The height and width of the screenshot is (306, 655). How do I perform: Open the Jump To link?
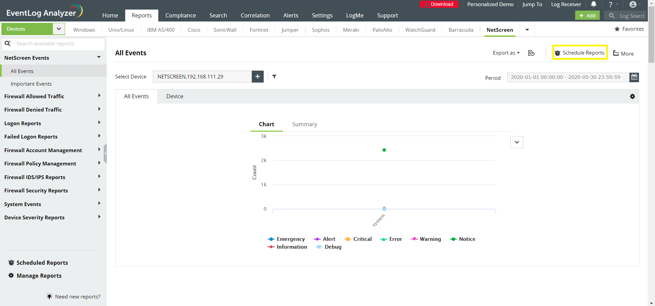click(532, 4)
